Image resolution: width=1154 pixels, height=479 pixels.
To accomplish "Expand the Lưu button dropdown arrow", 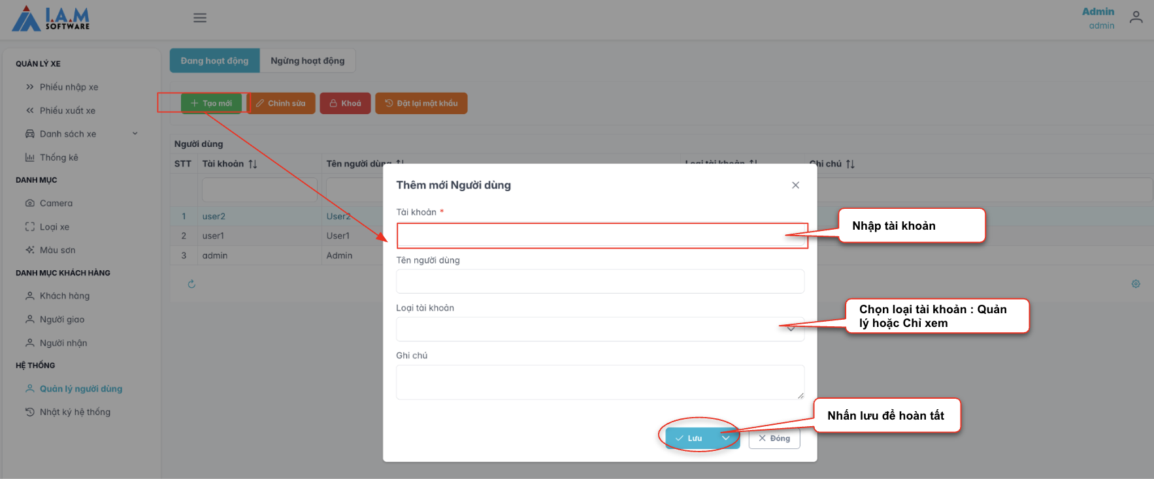I will [726, 439].
